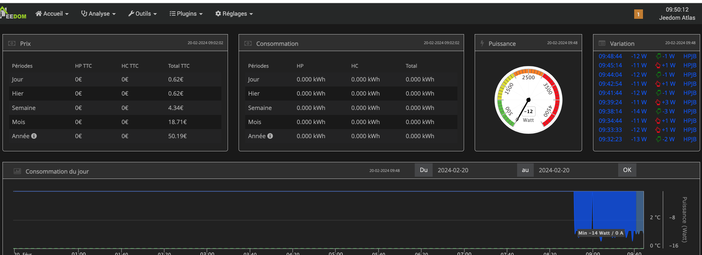Click the Du start date field
702x255 pixels.
[x=474, y=170]
